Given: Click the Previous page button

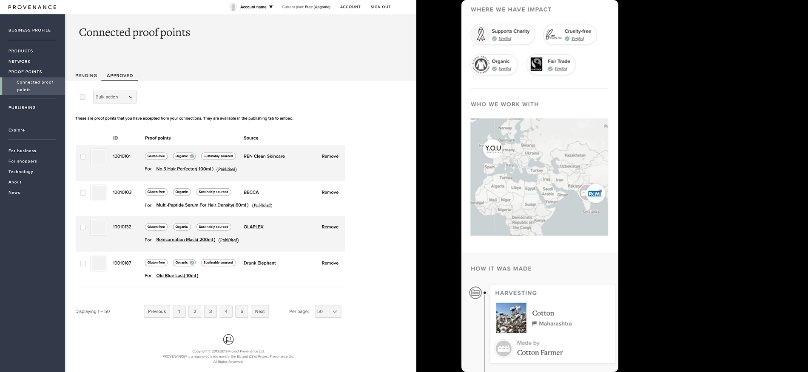Looking at the screenshot, I should click(x=157, y=311).
